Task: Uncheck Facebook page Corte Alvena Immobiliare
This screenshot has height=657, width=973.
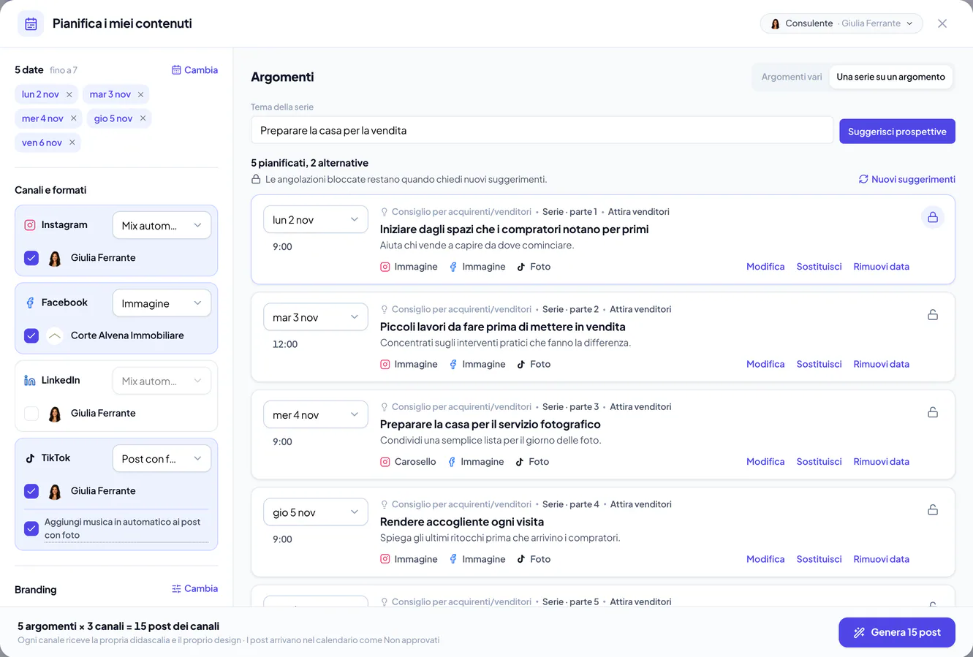Action: click(31, 335)
